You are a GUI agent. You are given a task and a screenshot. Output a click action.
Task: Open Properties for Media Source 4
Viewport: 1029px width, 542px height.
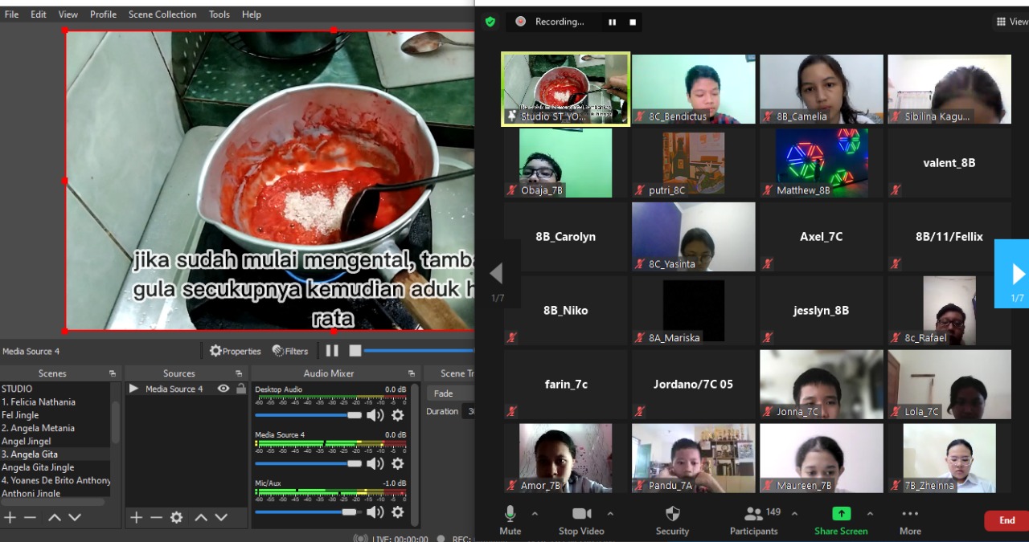236,351
